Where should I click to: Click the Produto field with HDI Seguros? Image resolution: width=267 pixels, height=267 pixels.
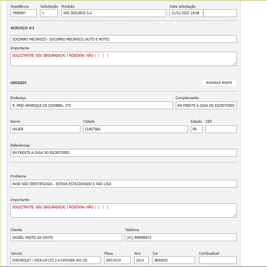[x=113, y=13]
